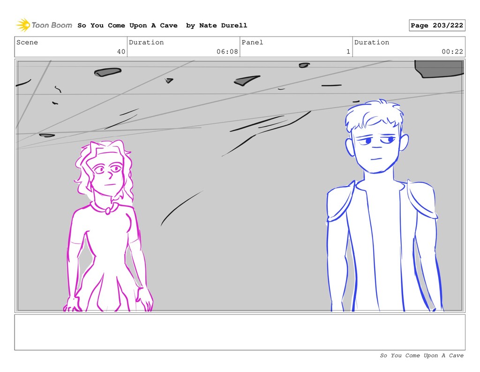
Task: Click the author text 'by Nate Durell'
Action: point(217,25)
